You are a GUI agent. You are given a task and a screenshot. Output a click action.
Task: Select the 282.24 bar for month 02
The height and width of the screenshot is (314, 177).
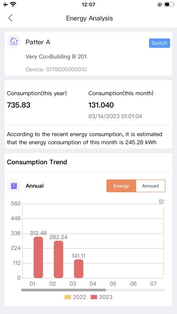[x=58, y=259]
